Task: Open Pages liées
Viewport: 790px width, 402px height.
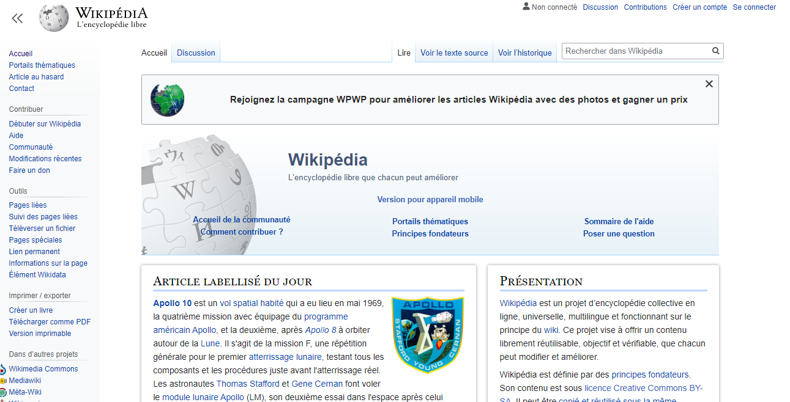Action: tap(28, 205)
